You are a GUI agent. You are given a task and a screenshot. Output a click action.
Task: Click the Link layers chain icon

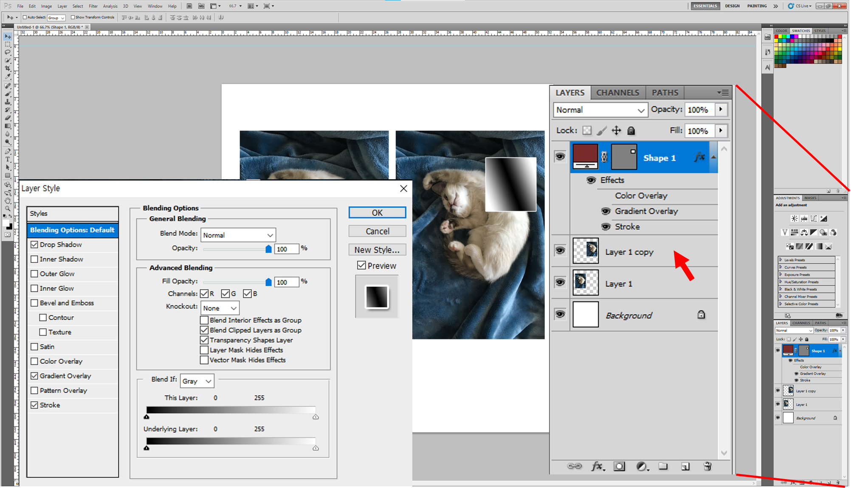point(574,466)
